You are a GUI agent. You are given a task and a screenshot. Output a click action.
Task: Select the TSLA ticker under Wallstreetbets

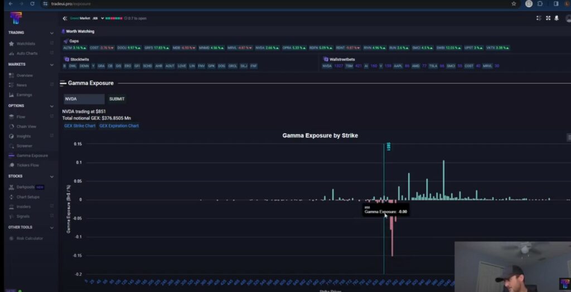[433, 66]
